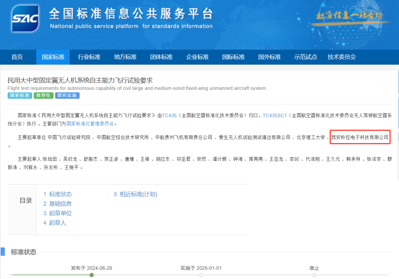This screenshot has width=399, height=279.
Task: Click the 即将实施 status badge
Action: click(67, 95)
